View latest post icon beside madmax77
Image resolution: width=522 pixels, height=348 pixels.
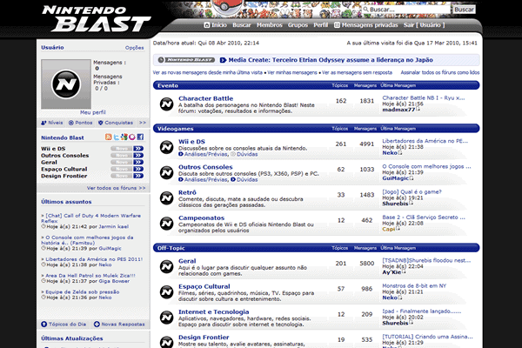pyautogui.click(x=418, y=109)
